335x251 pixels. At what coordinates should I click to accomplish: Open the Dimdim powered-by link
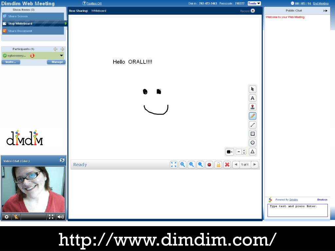pos(293,200)
